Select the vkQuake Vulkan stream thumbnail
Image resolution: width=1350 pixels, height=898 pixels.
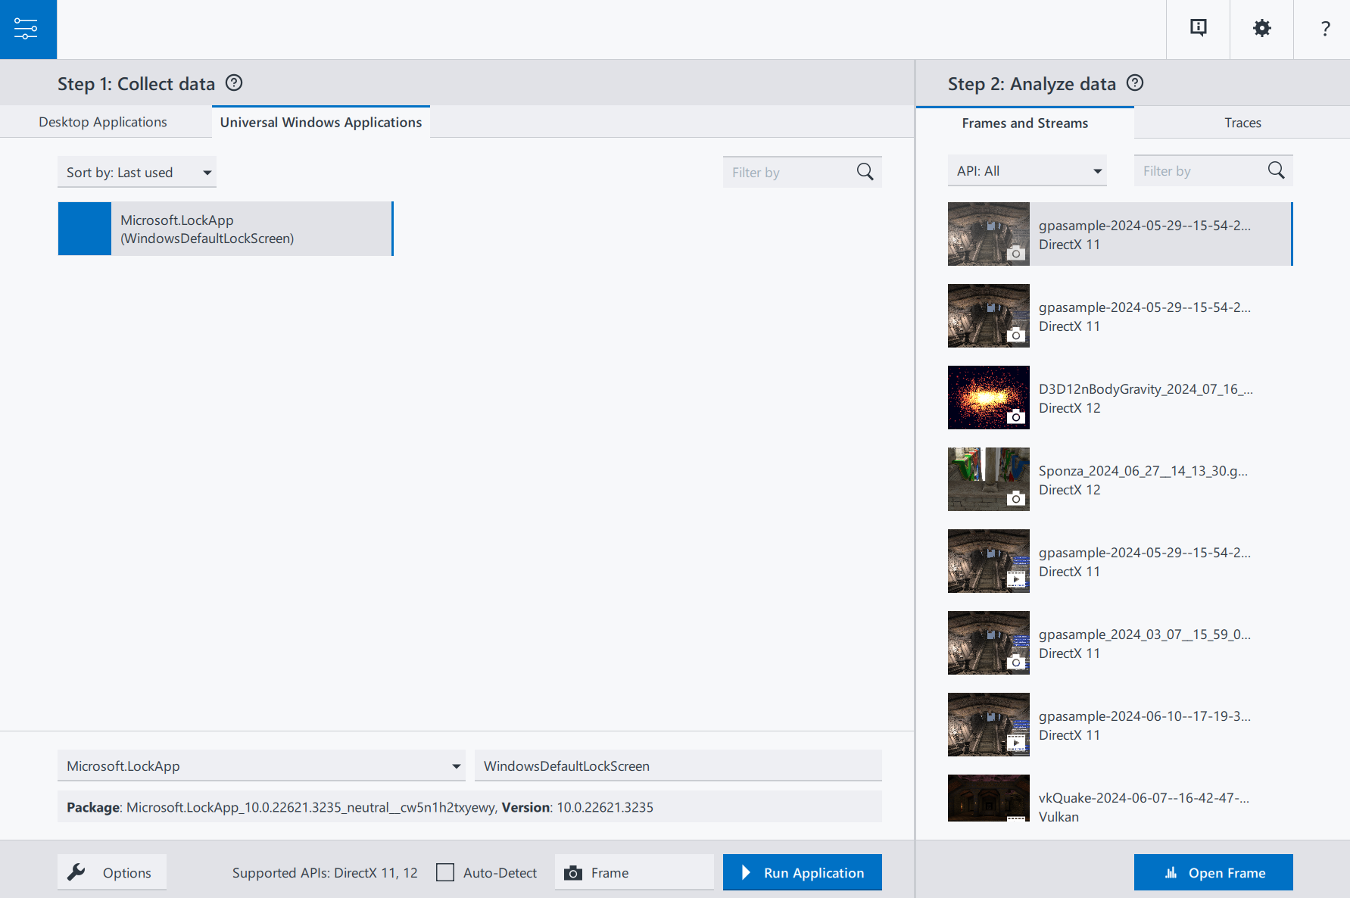[989, 798]
